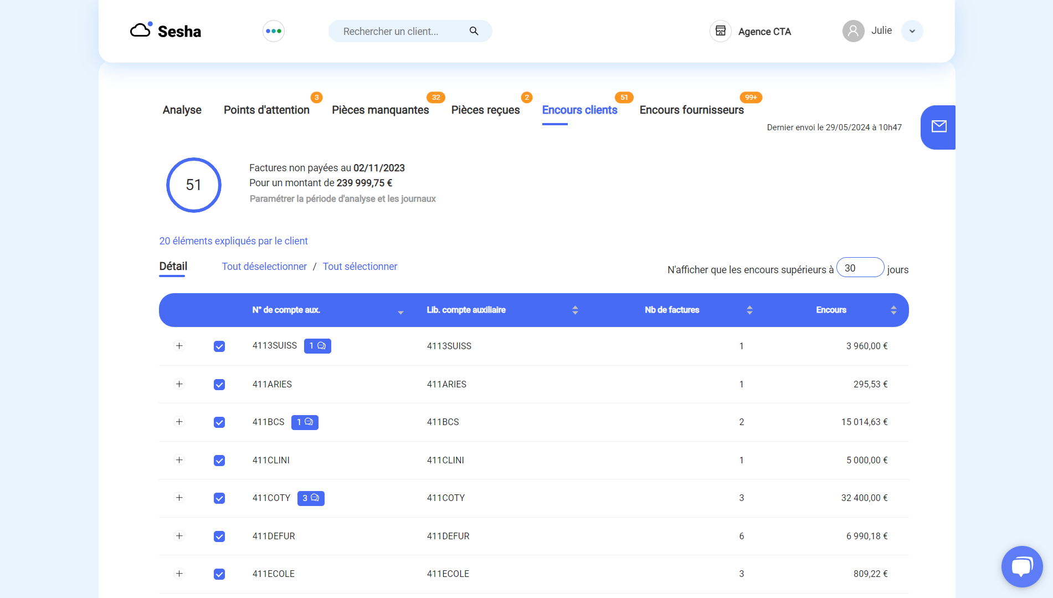Viewport: 1053px width, 598px height.
Task: Click Tout déselectionner link
Action: point(264,267)
